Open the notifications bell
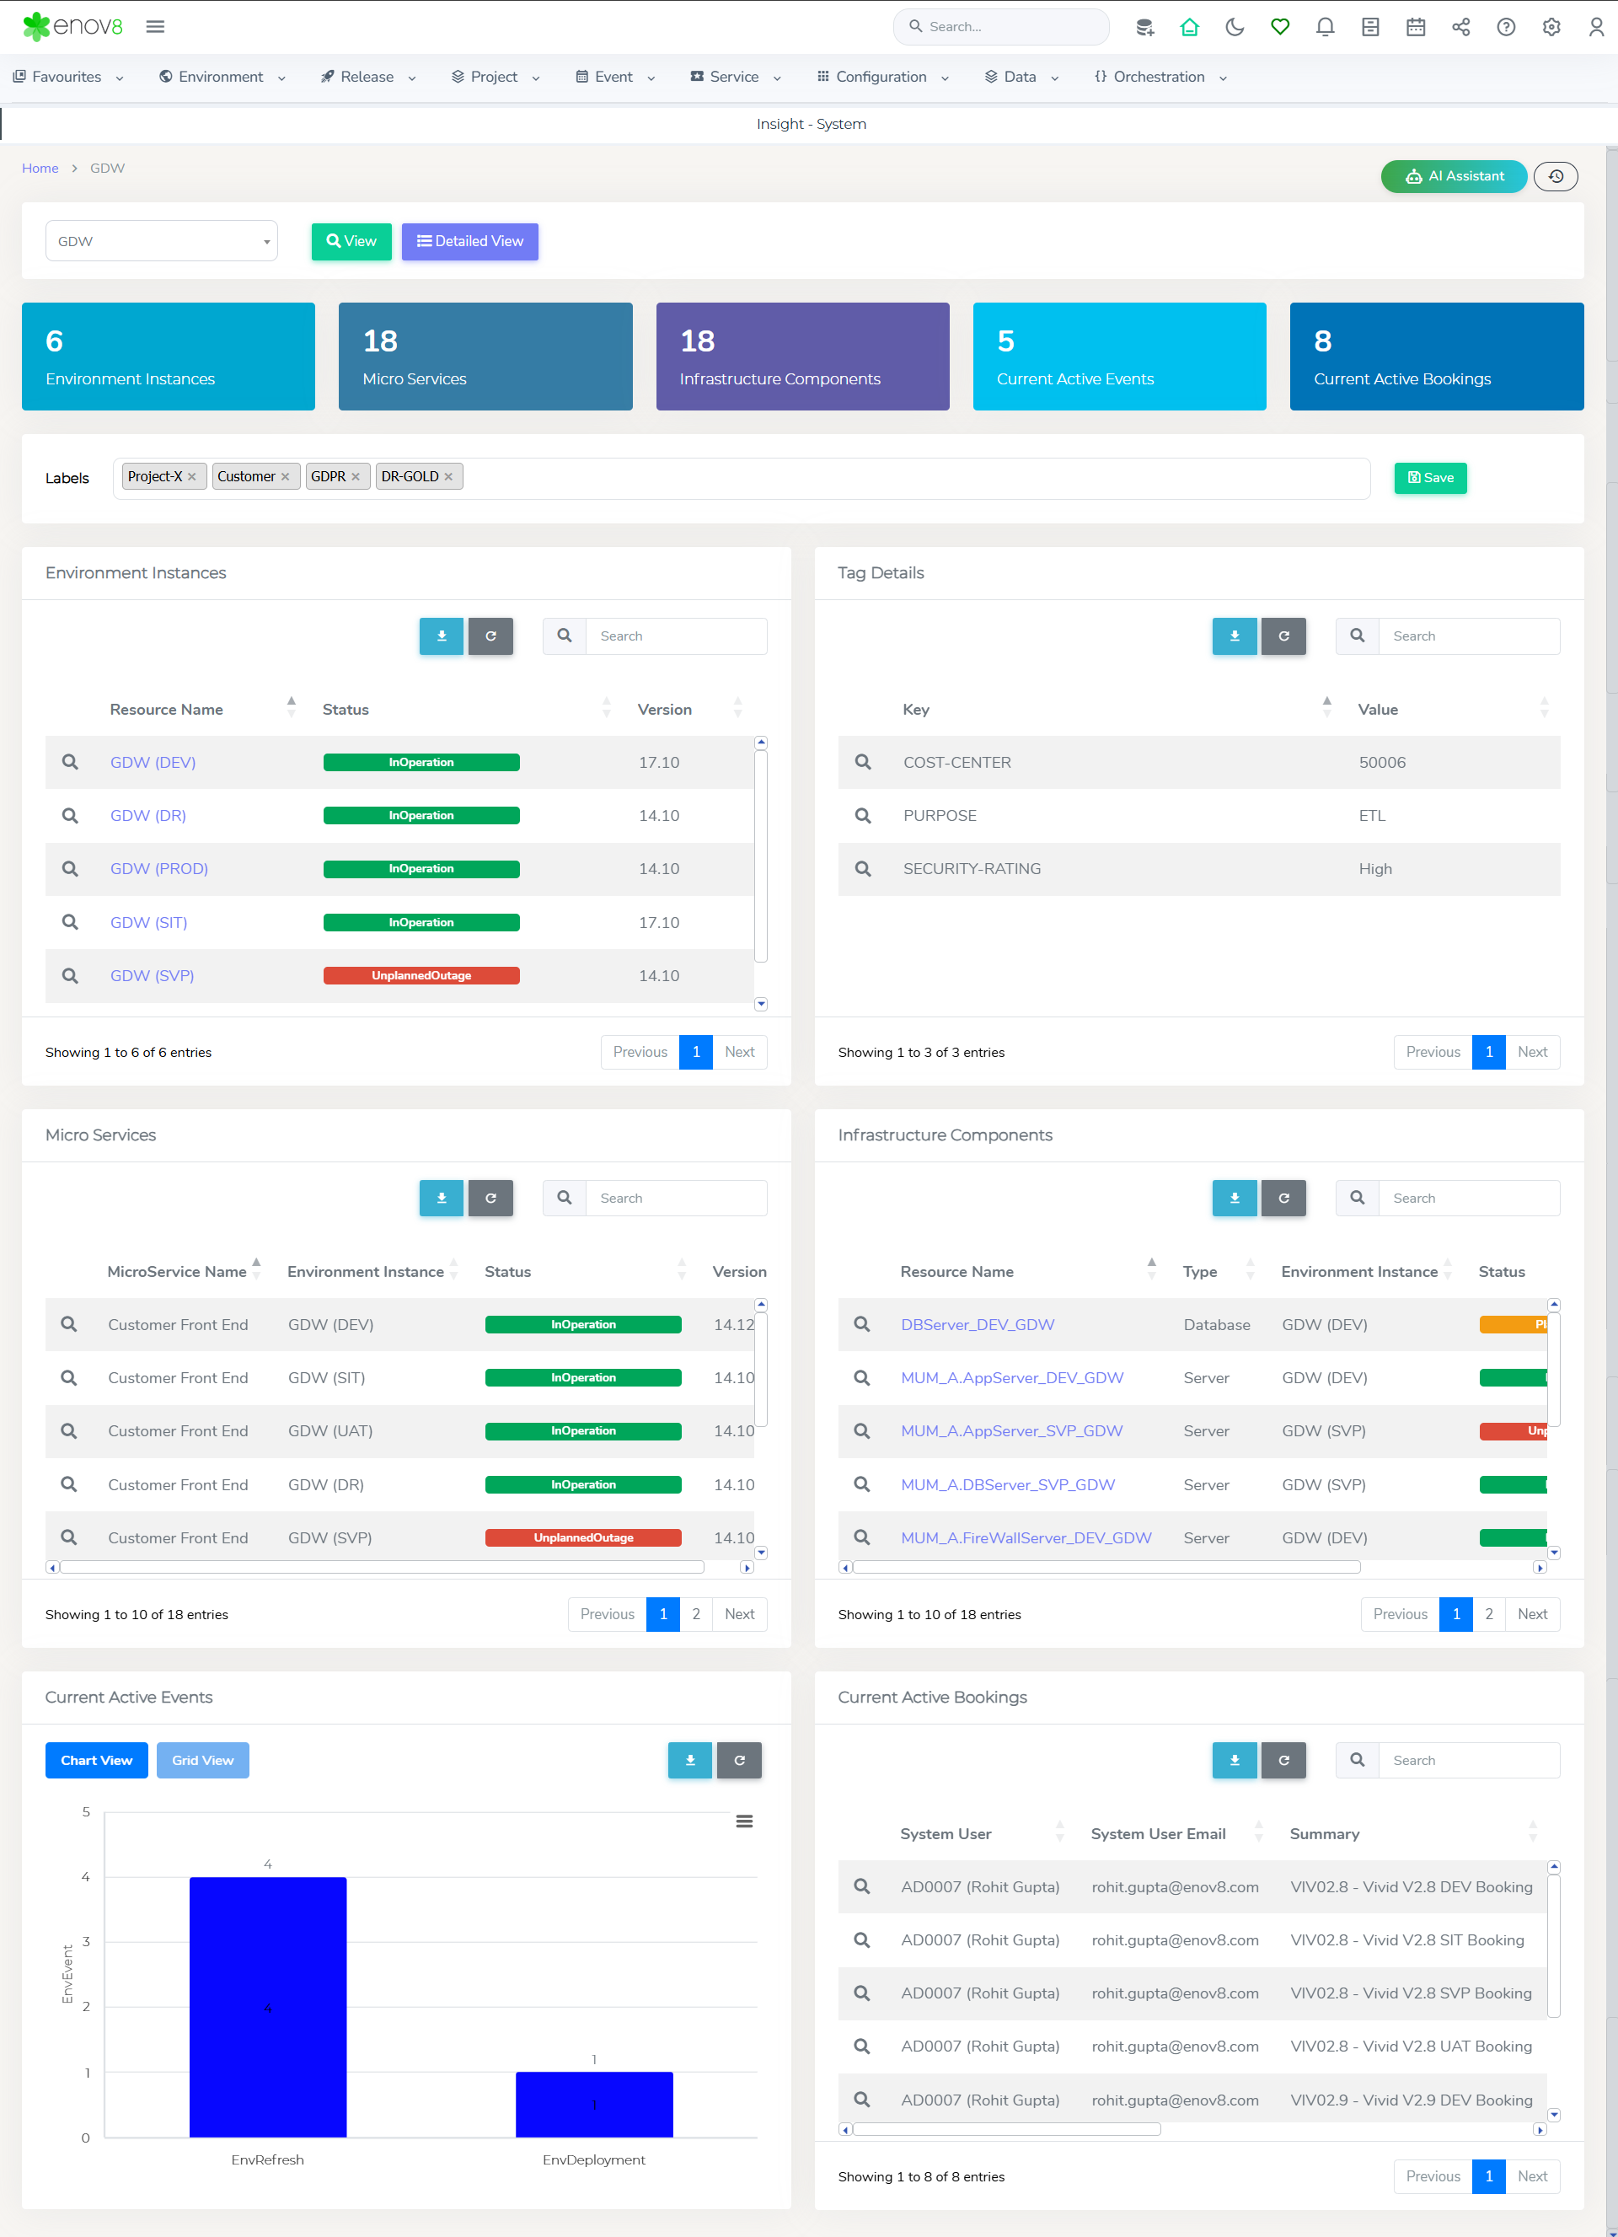Viewport: 1618px width, 2237px height. click(x=1326, y=27)
